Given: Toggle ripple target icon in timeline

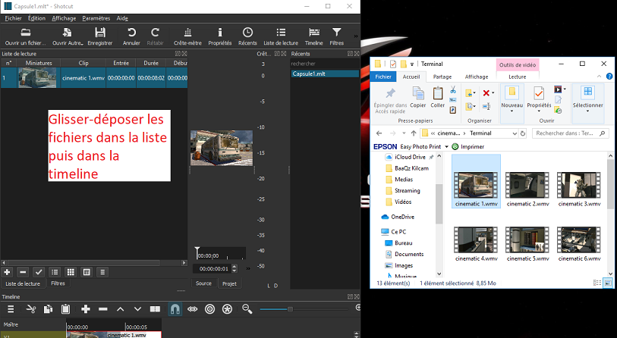Looking at the screenshot, I should (210, 309).
